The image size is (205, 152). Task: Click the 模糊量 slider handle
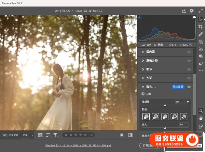[x=165, y=106]
